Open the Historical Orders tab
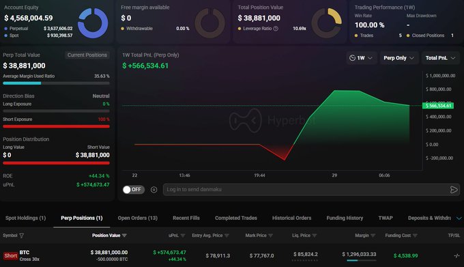The width and height of the screenshot is (464, 267). pyautogui.click(x=291, y=218)
